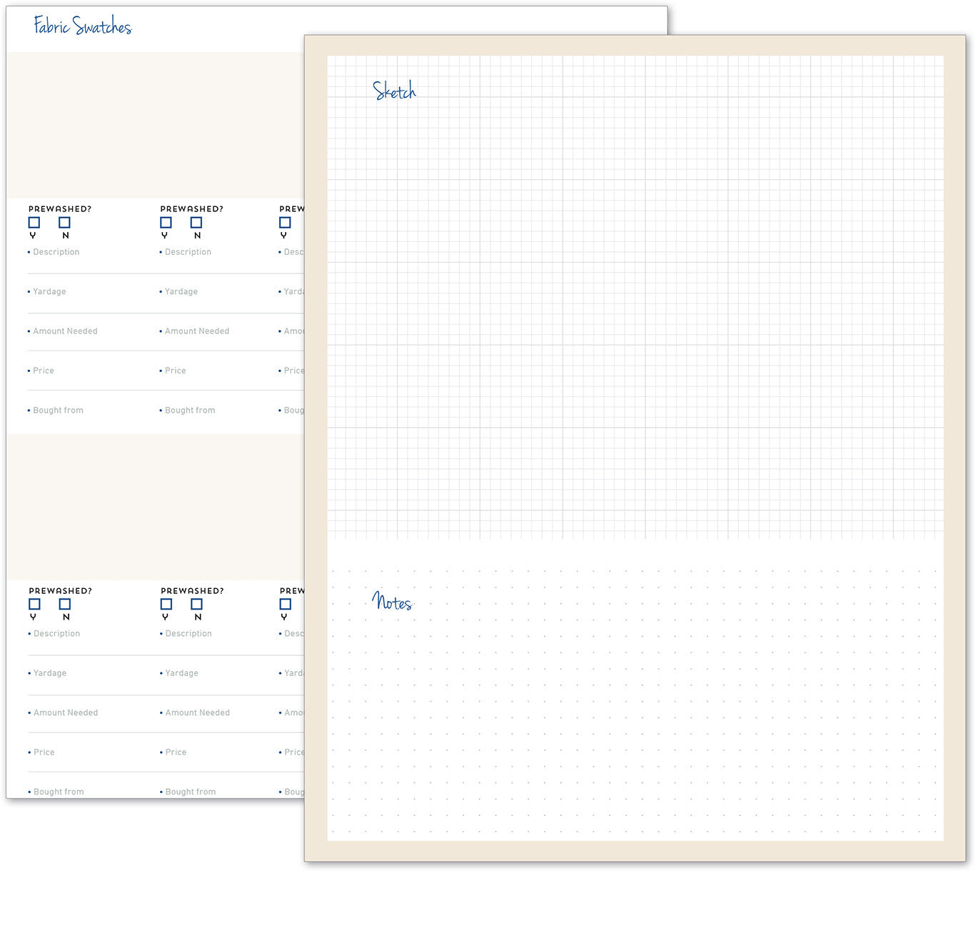Check Y in the bottom-left Prewashed section
The width and height of the screenshot is (976, 928).
34,605
